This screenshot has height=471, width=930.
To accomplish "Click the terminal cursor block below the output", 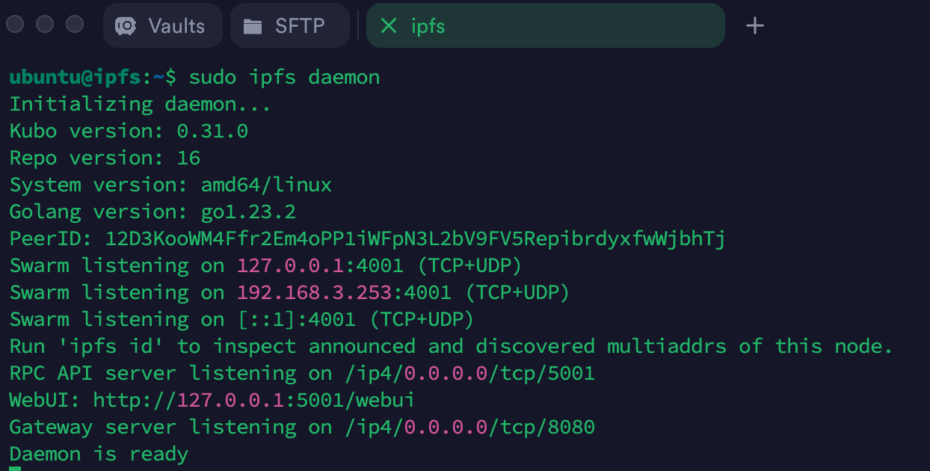I will 15,468.
